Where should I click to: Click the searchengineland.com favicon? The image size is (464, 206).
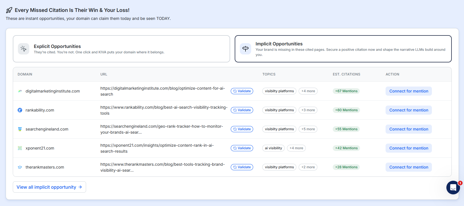coord(20,129)
